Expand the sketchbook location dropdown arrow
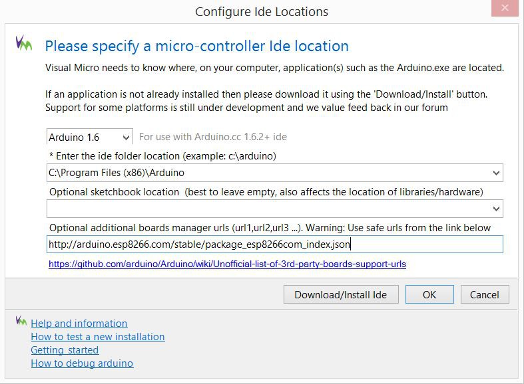Viewport: 524px width, 384px height. [x=496, y=209]
